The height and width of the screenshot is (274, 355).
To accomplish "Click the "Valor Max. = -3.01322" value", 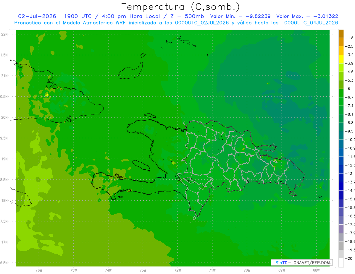I will tap(307, 16).
